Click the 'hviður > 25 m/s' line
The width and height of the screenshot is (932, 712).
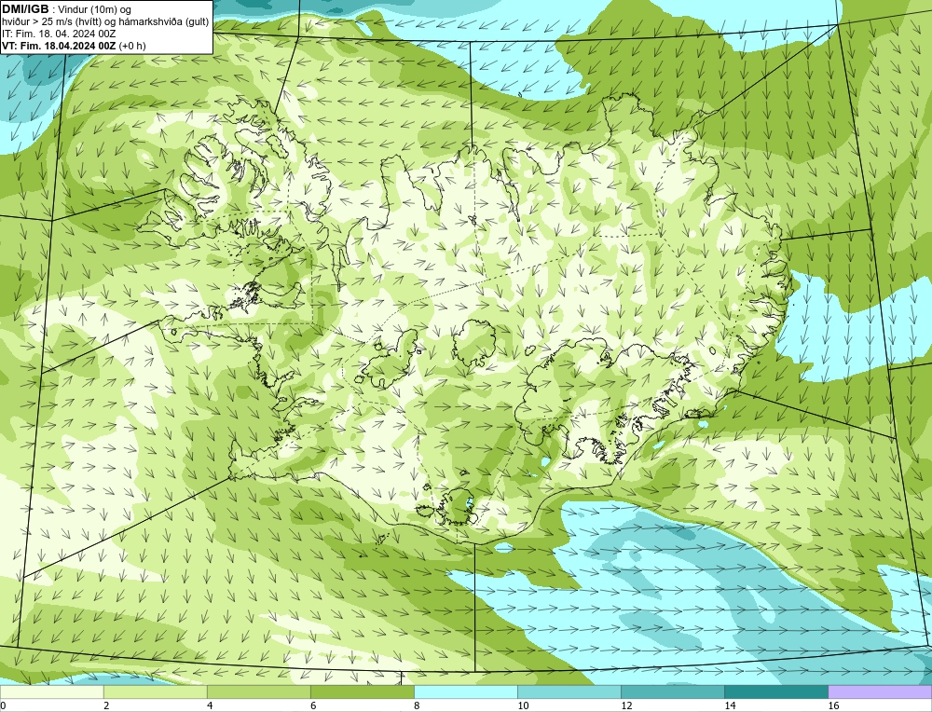pyautogui.click(x=105, y=21)
